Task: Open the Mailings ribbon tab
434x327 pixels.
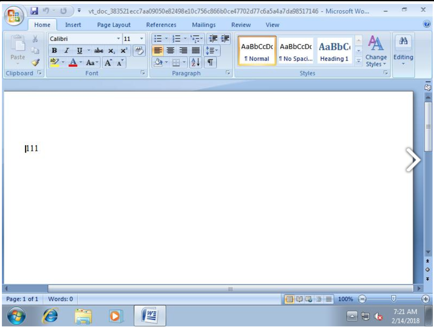Action: pos(203,24)
